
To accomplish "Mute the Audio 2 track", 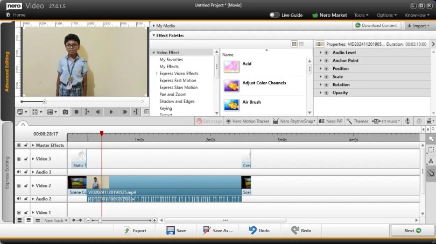I will coord(19,199).
